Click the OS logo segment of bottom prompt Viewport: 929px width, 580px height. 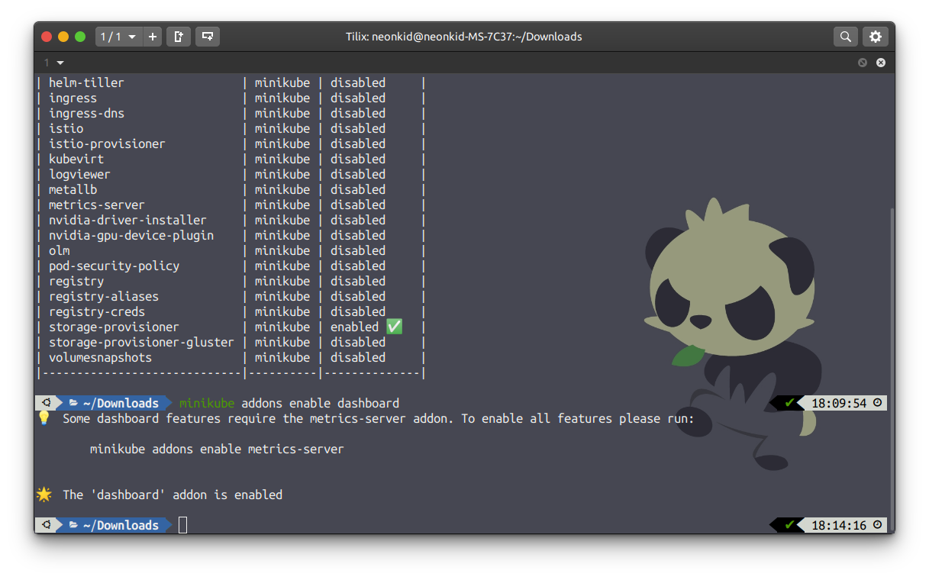tap(47, 525)
